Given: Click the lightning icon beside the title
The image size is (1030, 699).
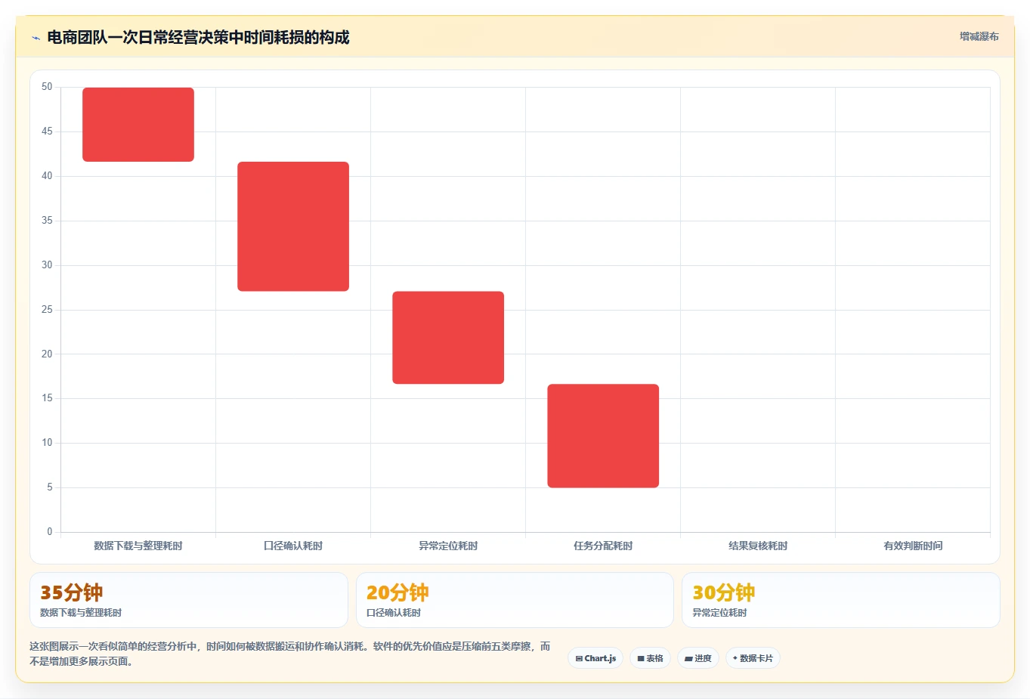Looking at the screenshot, I should [36, 38].
